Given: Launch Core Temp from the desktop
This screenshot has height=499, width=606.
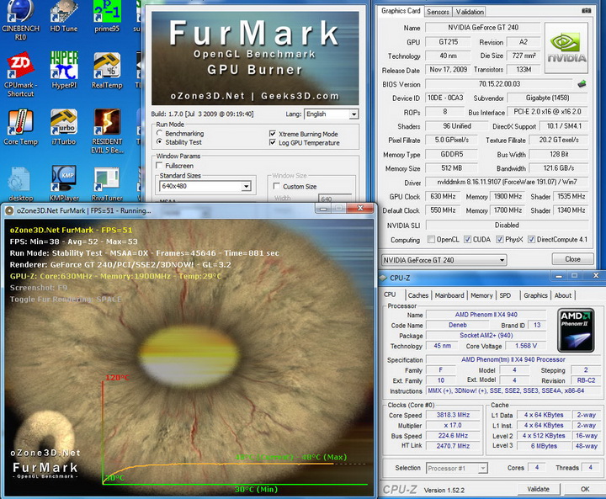Looking at the screenshot, I should pyautogui.click(x=20, y=127).
